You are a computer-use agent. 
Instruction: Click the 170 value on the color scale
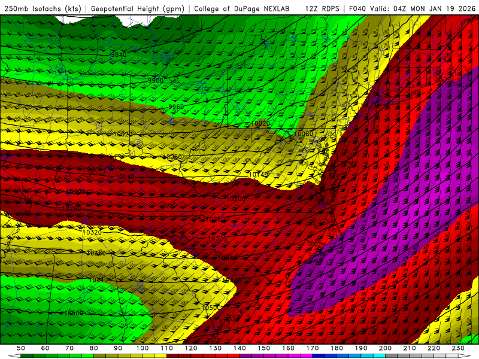tap(313, 348)
